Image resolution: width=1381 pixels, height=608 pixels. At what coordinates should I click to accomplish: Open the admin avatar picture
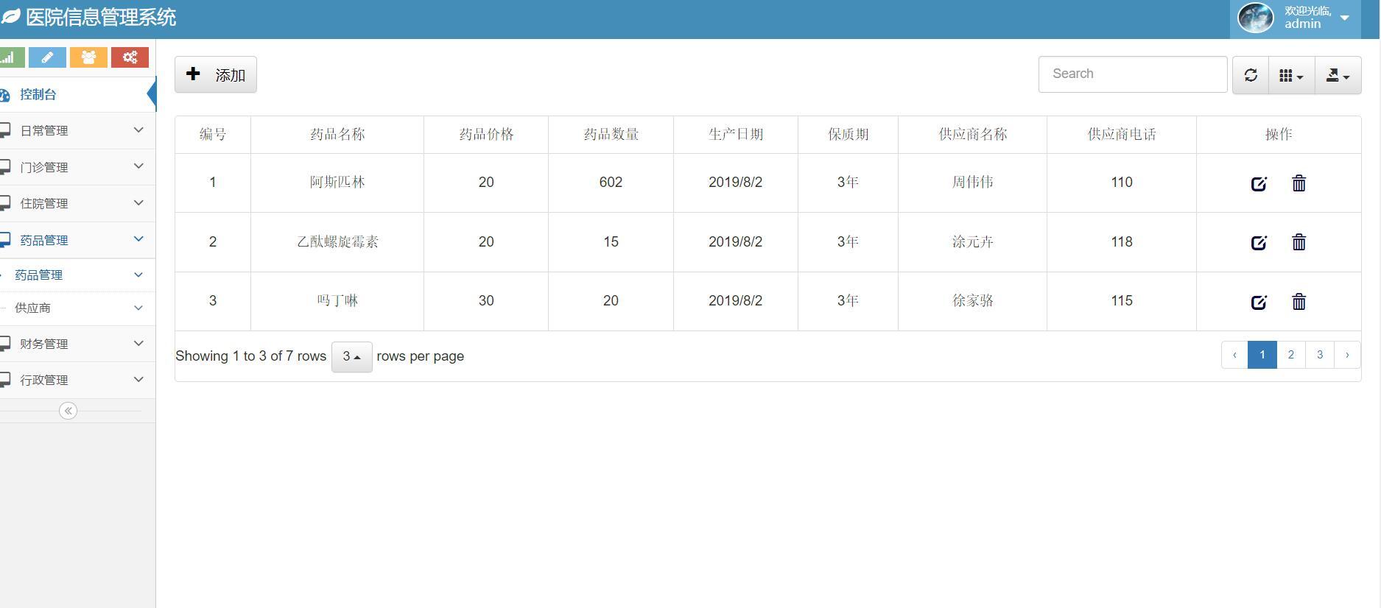(x=1255, y=18)
